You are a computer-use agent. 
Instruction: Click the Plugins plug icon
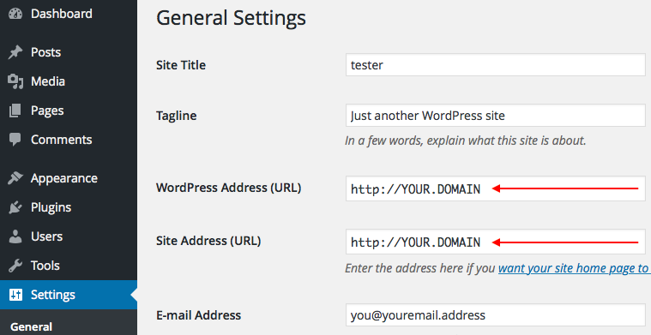[x=15, y=206]
